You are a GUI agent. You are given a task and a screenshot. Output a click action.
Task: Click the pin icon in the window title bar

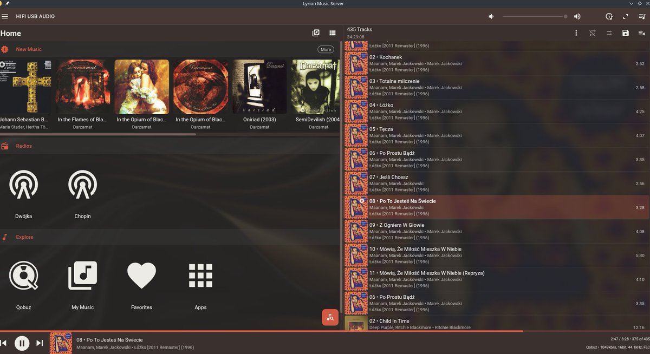tap(7, 4)
